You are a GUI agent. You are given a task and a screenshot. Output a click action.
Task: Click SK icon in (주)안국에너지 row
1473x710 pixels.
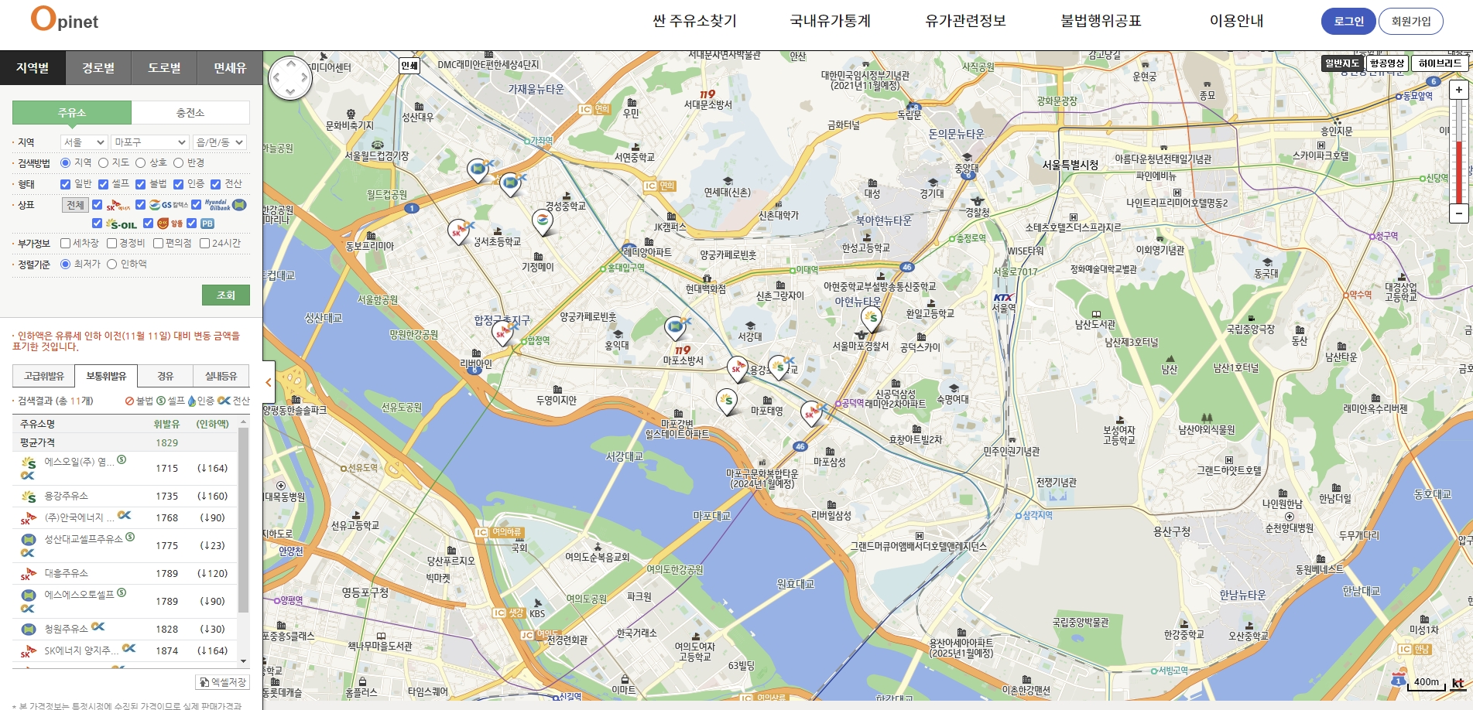coord(29,518)
